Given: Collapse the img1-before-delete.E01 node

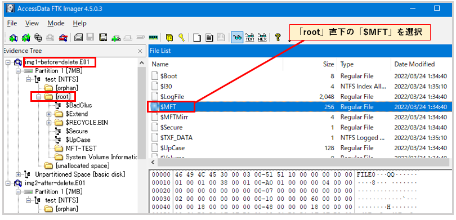Looking at the screenshot, I should coord(8,62).
